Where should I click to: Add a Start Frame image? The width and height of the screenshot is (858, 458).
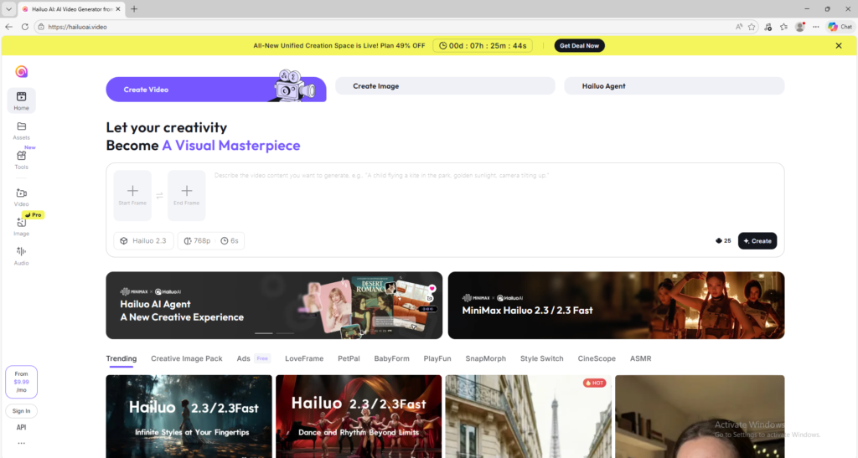coord(132,195)
